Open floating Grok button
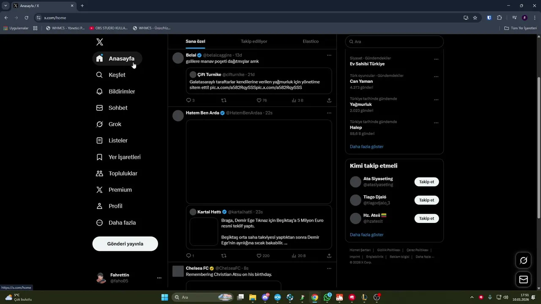Image resolution: width=541 pixels, height=304 pixels. point(523,261)
